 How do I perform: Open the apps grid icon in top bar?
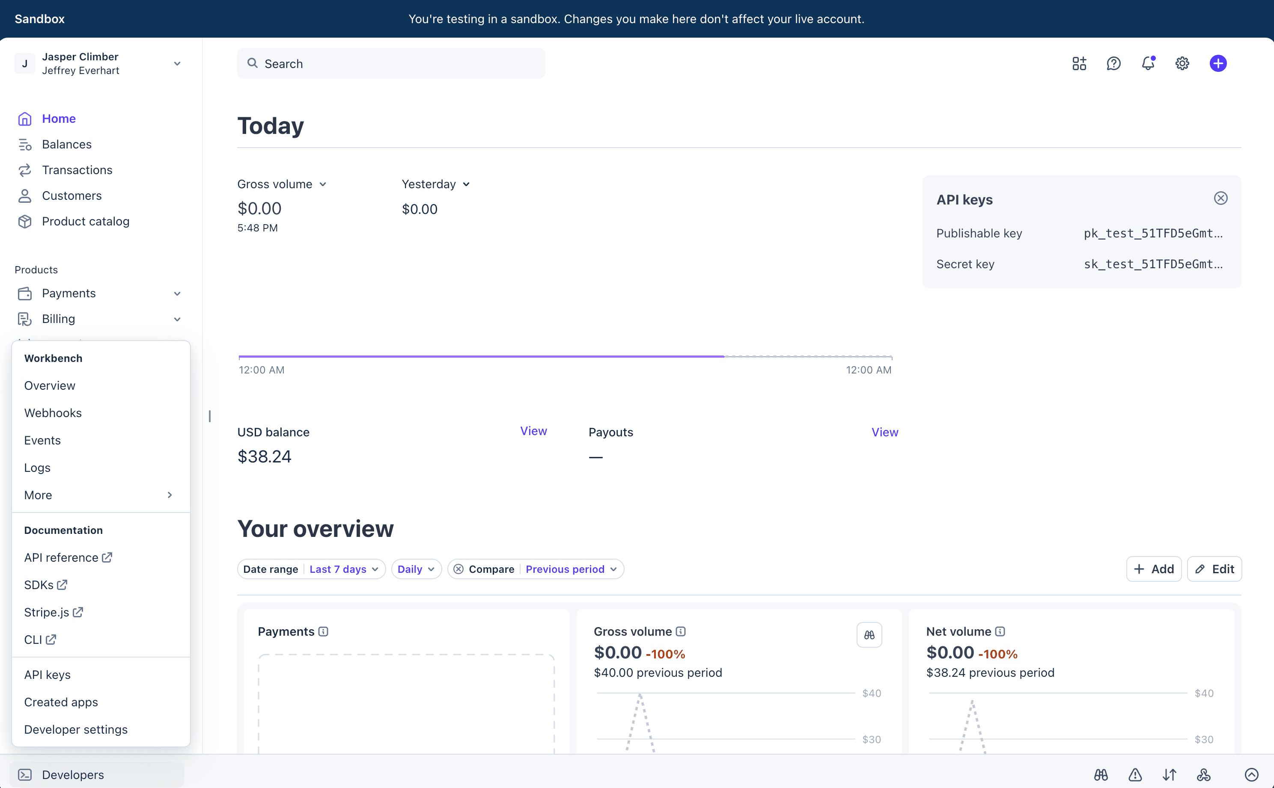(x=1078, y=63)
